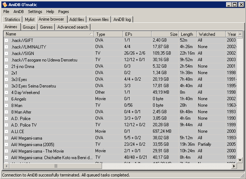Switch to the Groups sub-tab
This screenshot has width=246, height=179.
pos(29,27)
